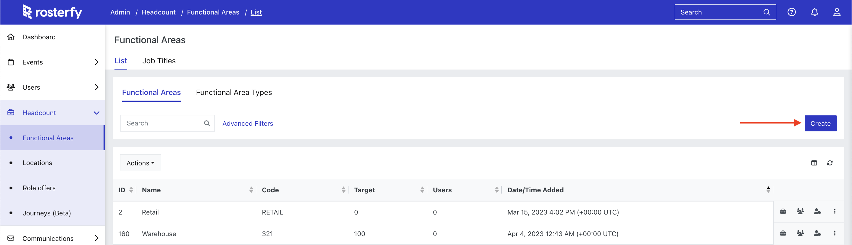Click the Retail name cell

150,212
